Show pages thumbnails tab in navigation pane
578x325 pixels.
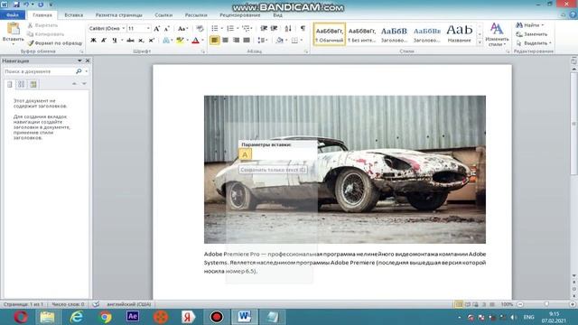coord(22,84)
